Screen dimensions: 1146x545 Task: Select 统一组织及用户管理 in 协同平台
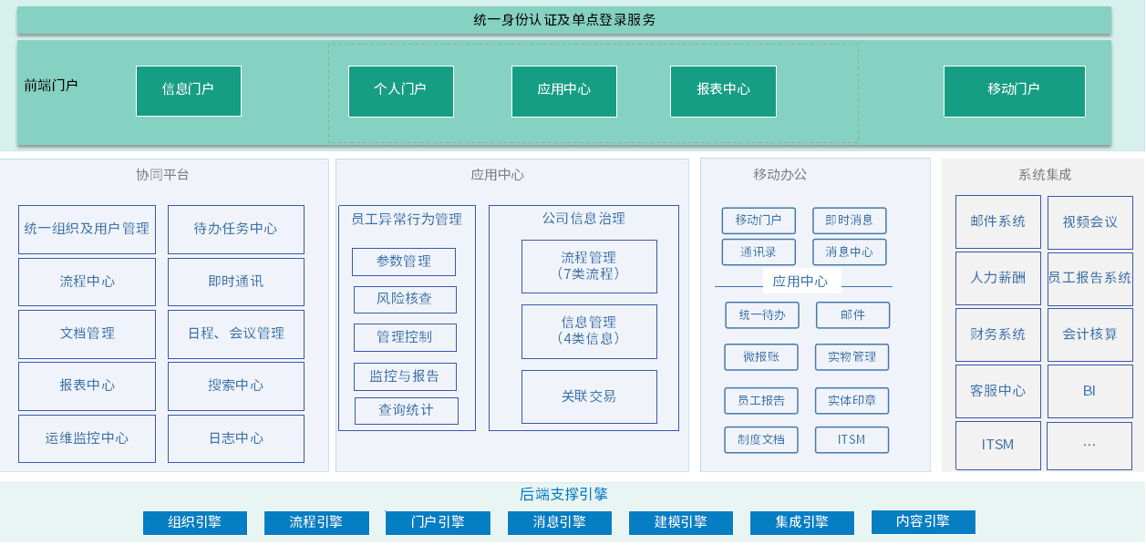[x=87, y=230]
